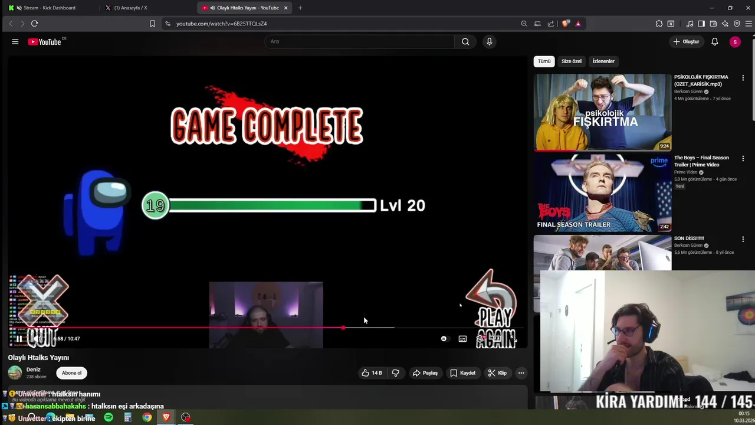Image resolution: width=755 pixels, height=425 pixels.
Task: Open The Boys Final Season Trailer thumbnail
Action: point(602,193)
